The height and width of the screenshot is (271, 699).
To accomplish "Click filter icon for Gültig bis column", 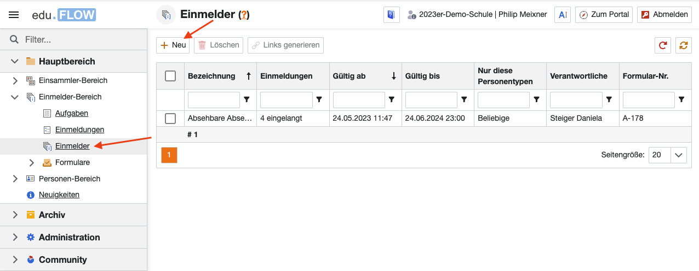I will (464, 99).
